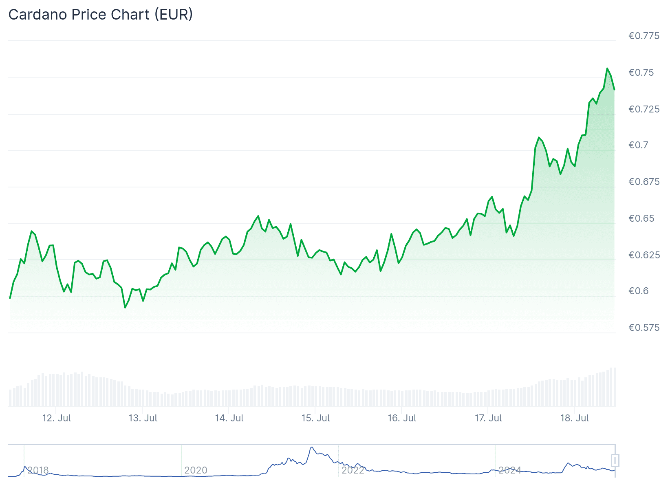
Task: Click the €0.7 price axis label
Action: (x=638, y=145)
